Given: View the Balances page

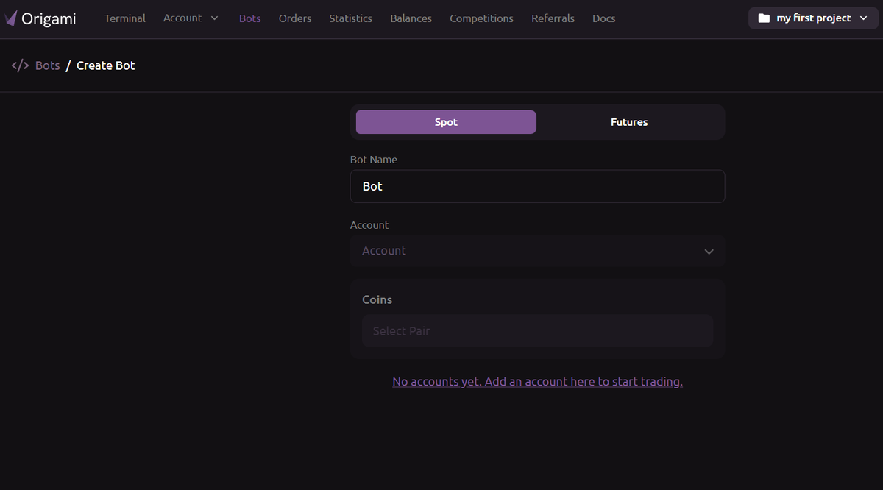Looking at the screenshot, I should [x=411, y=18].
